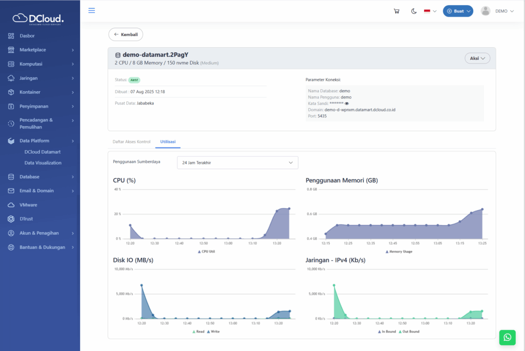525x351 pixels.
Task: Open the Aksi dropdown
Action: point(477,58)
